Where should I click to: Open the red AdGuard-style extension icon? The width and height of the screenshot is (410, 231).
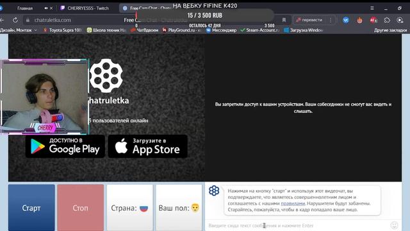point(373,20)
